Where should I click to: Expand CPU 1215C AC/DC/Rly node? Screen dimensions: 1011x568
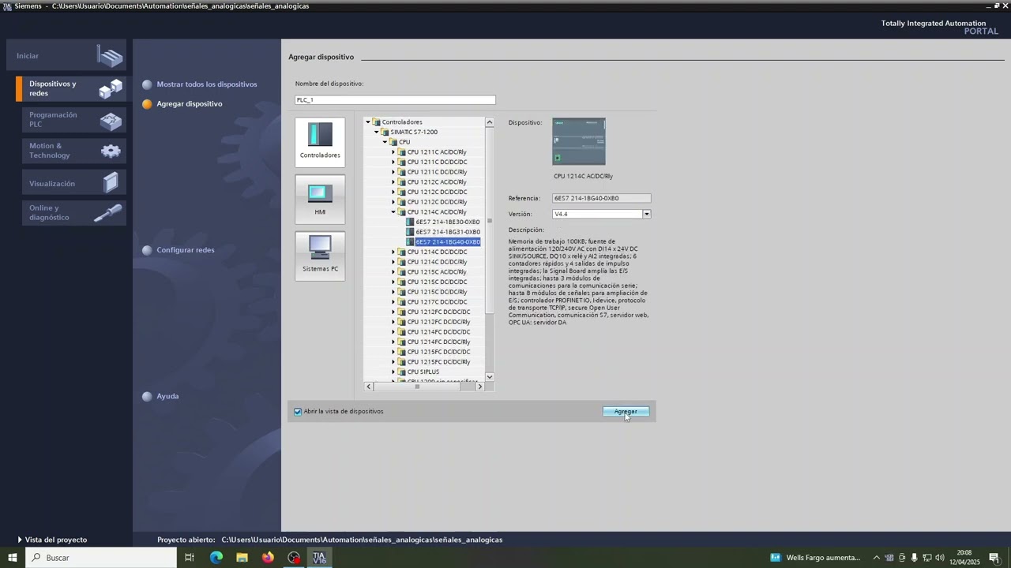coord(393,272)
